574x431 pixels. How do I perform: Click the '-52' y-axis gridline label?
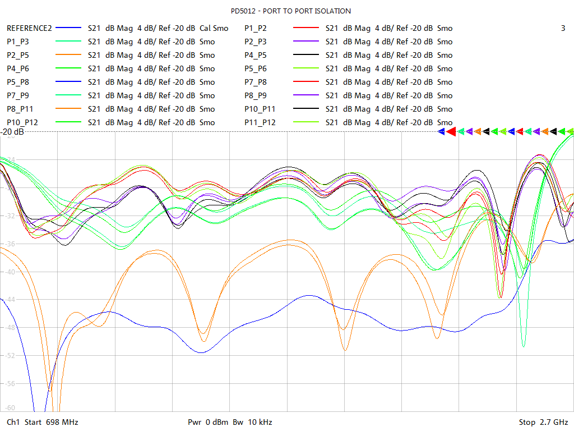pos(10,355)
